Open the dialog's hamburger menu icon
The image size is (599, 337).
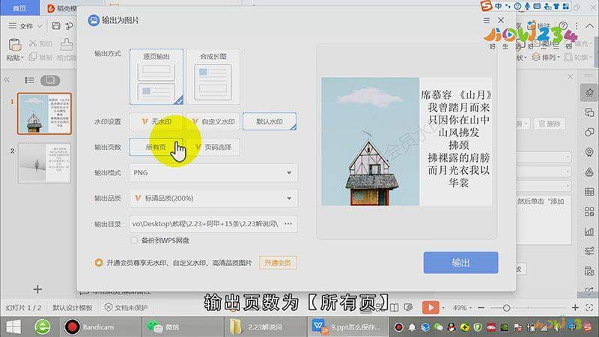[x=486, y=20]
